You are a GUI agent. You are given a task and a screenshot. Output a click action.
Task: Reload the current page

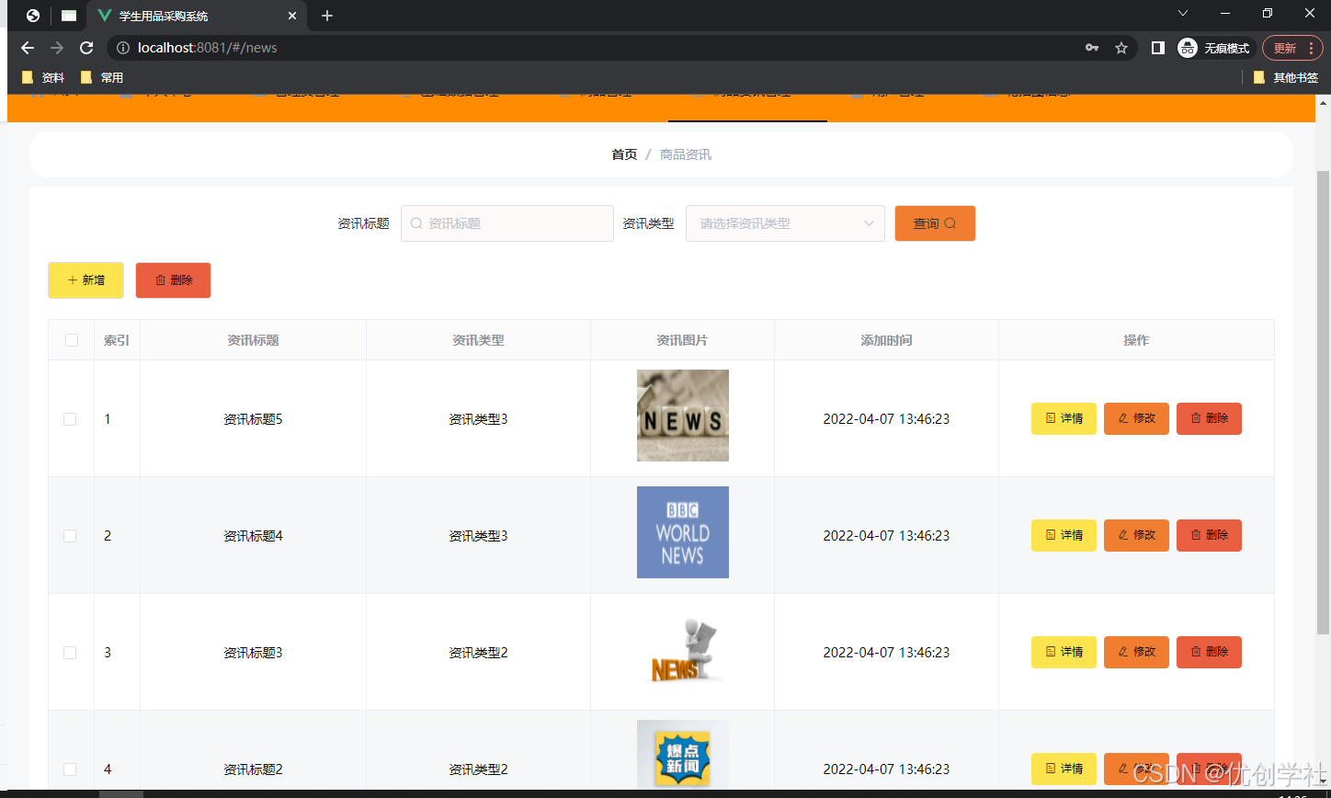click(x=86, y=48)
